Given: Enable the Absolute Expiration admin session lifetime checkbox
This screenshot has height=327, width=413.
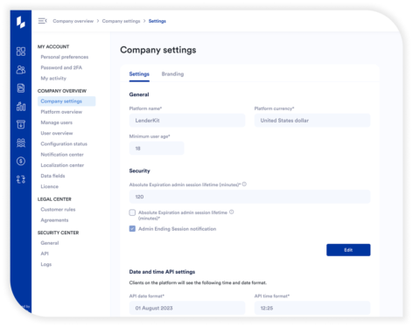Looking at the screenshot, I should click(132, 212).
